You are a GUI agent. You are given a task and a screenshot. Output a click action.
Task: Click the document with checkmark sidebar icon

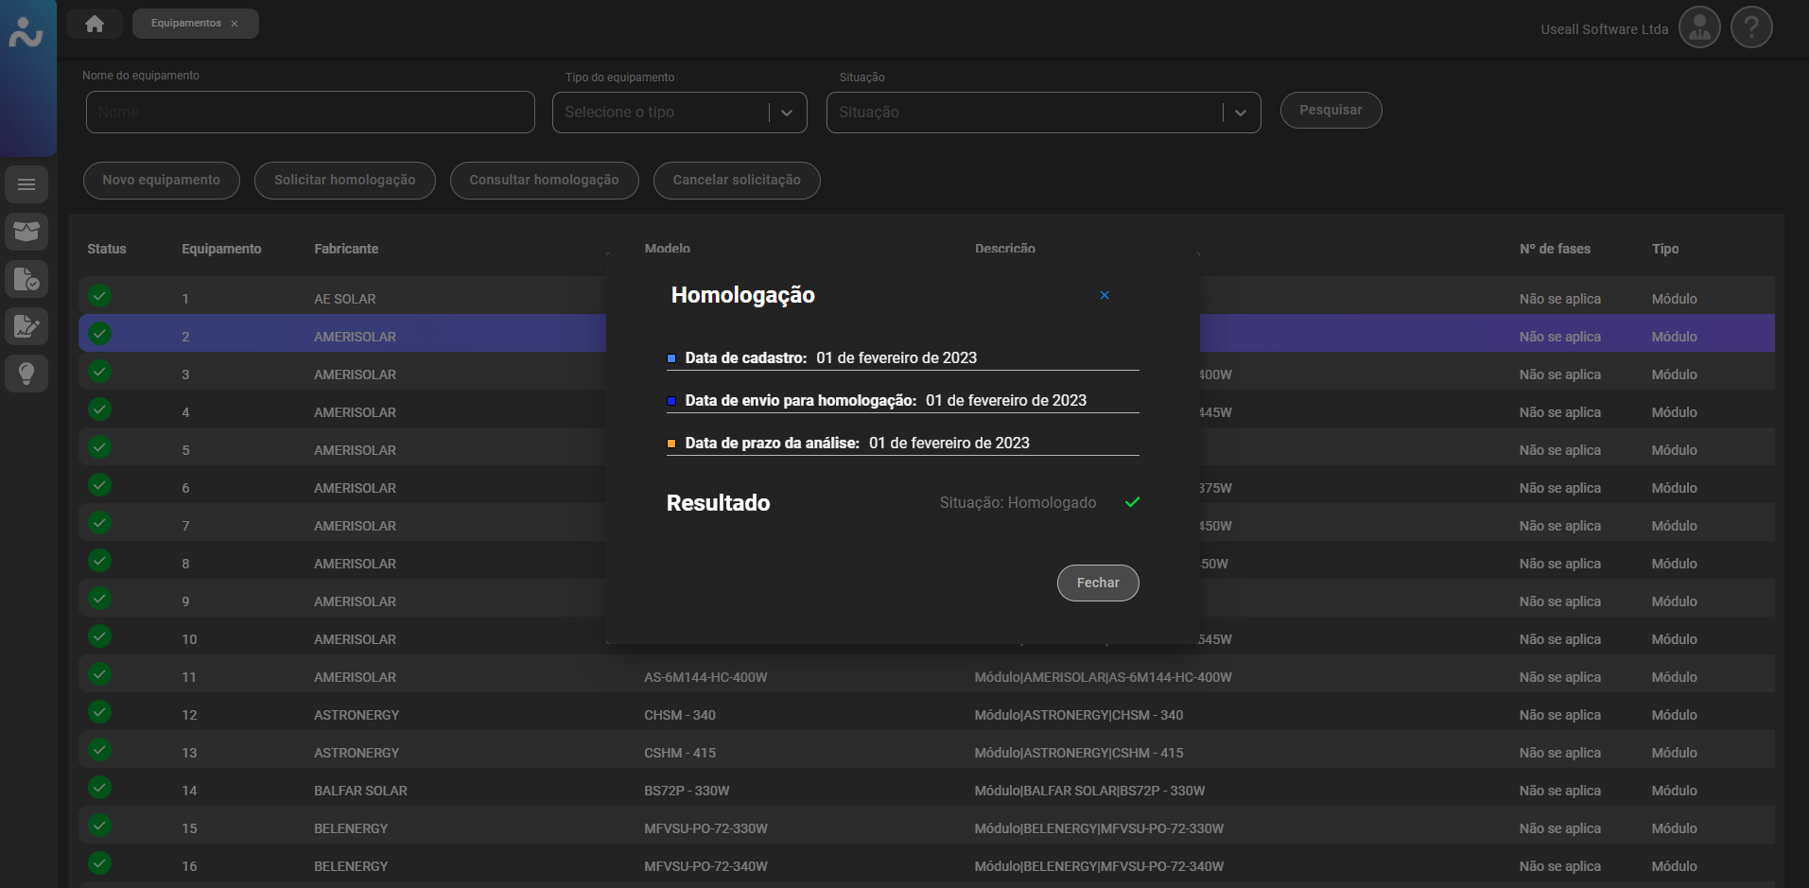(26, 279)
